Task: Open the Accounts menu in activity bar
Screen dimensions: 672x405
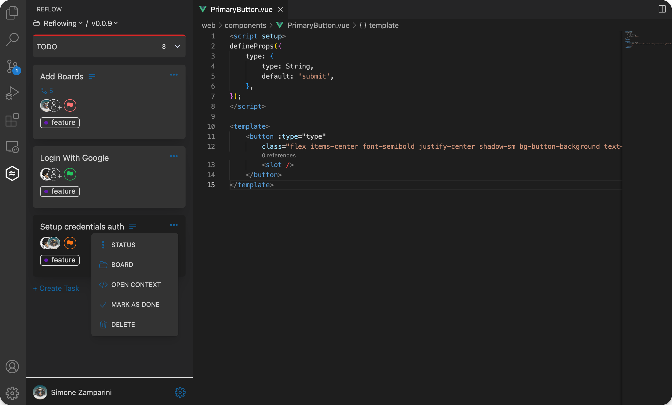Action: [12, 367]
